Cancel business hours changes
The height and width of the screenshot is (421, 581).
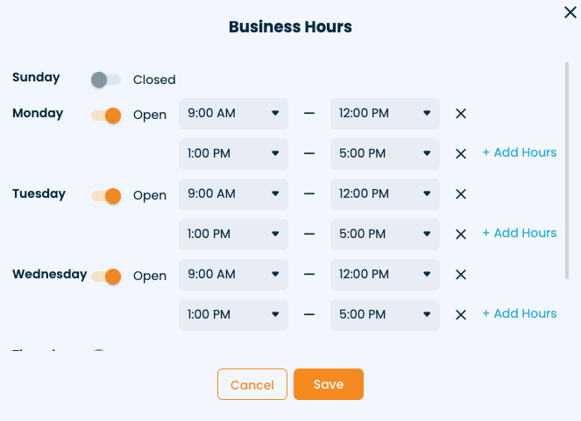[252, 385]
